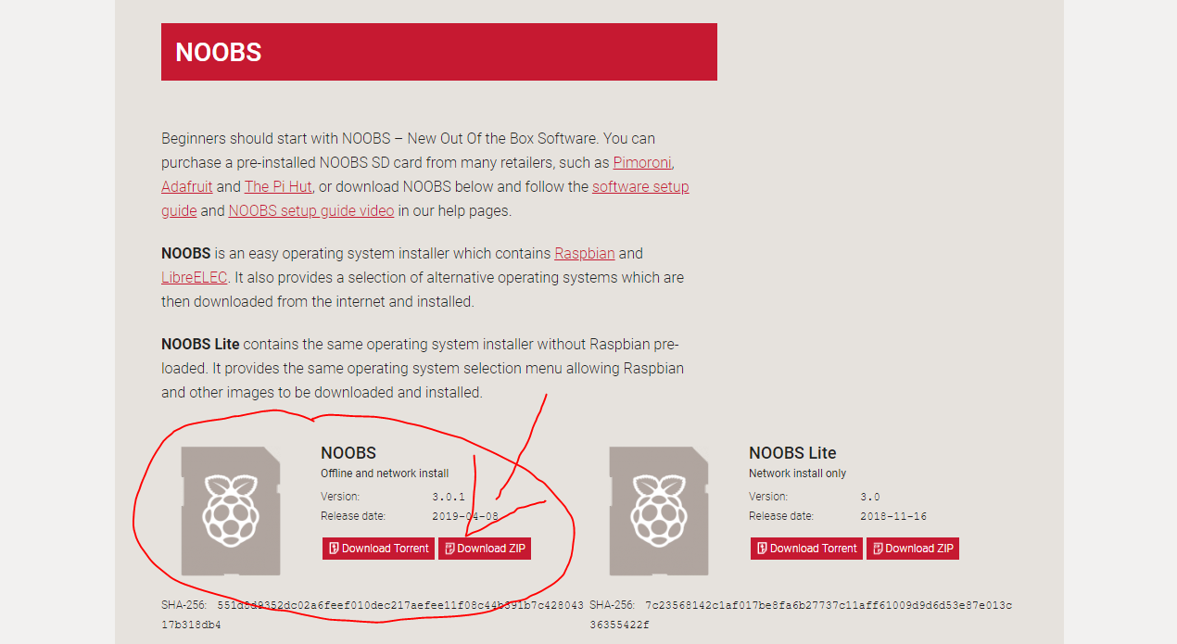The image size is (1177, 644).
Task: Click file icon on NOOBS Download ZIP button
Action: click(x=449, y=549)
